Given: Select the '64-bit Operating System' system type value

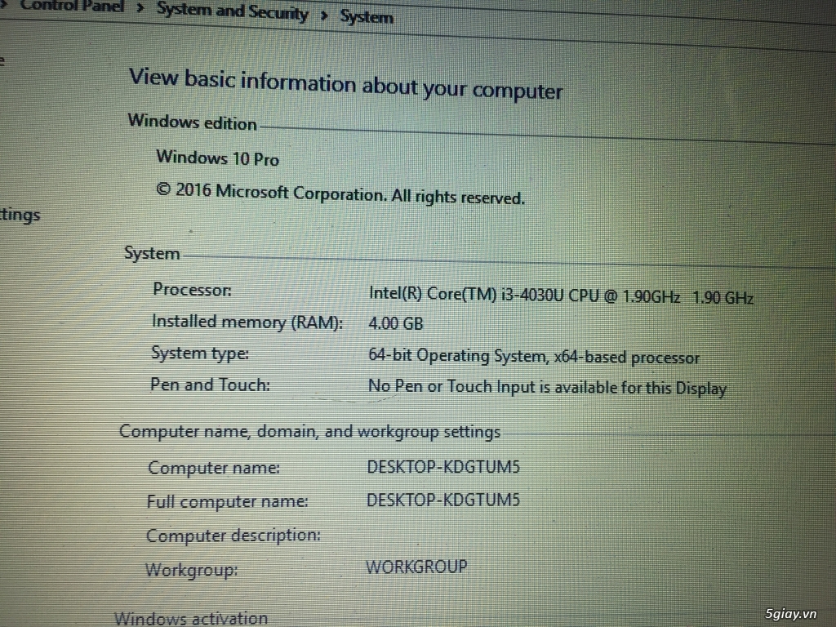Looking at the screenshot, I should click(x=534, y=356).
